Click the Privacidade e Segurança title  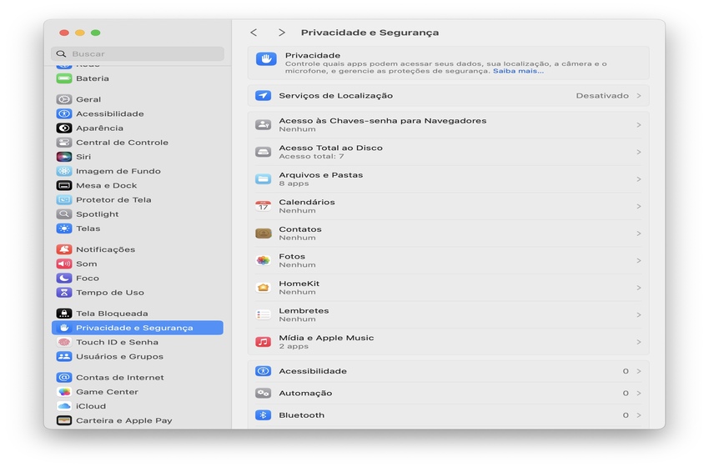click(x=370, y=33)
